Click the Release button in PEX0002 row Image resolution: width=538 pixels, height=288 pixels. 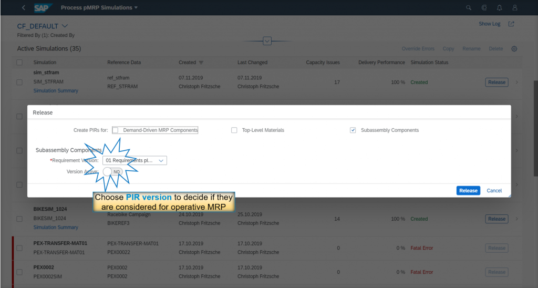[496, 272]
